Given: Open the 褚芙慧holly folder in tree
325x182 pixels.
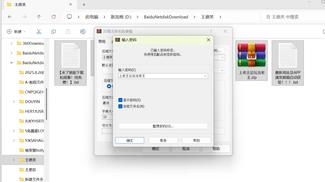Looking at the screenshot, I should [x=31, y=150].
